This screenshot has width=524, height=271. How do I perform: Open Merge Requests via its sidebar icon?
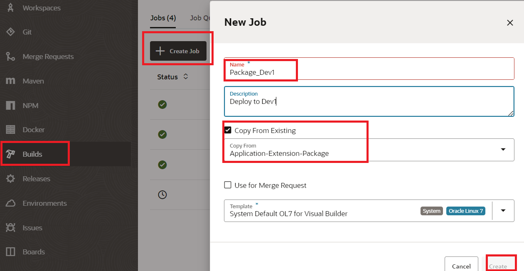click(x=10, y=57)
